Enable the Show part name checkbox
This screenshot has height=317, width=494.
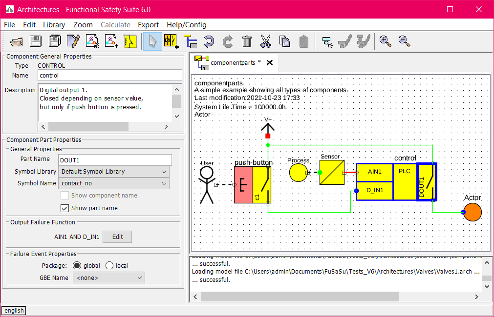coord(64,208)
